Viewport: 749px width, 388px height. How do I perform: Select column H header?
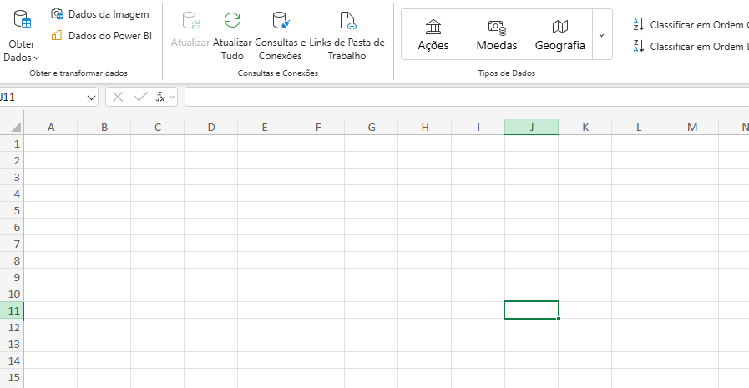(425, 128)
